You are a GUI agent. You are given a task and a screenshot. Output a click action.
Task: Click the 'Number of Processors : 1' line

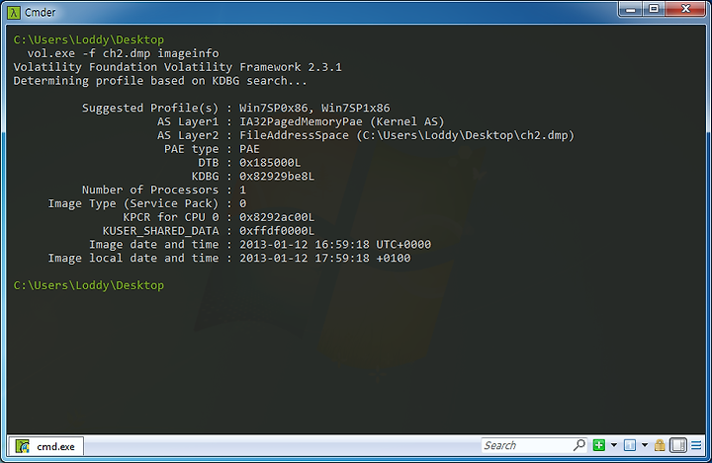click(x=164, y=190)
